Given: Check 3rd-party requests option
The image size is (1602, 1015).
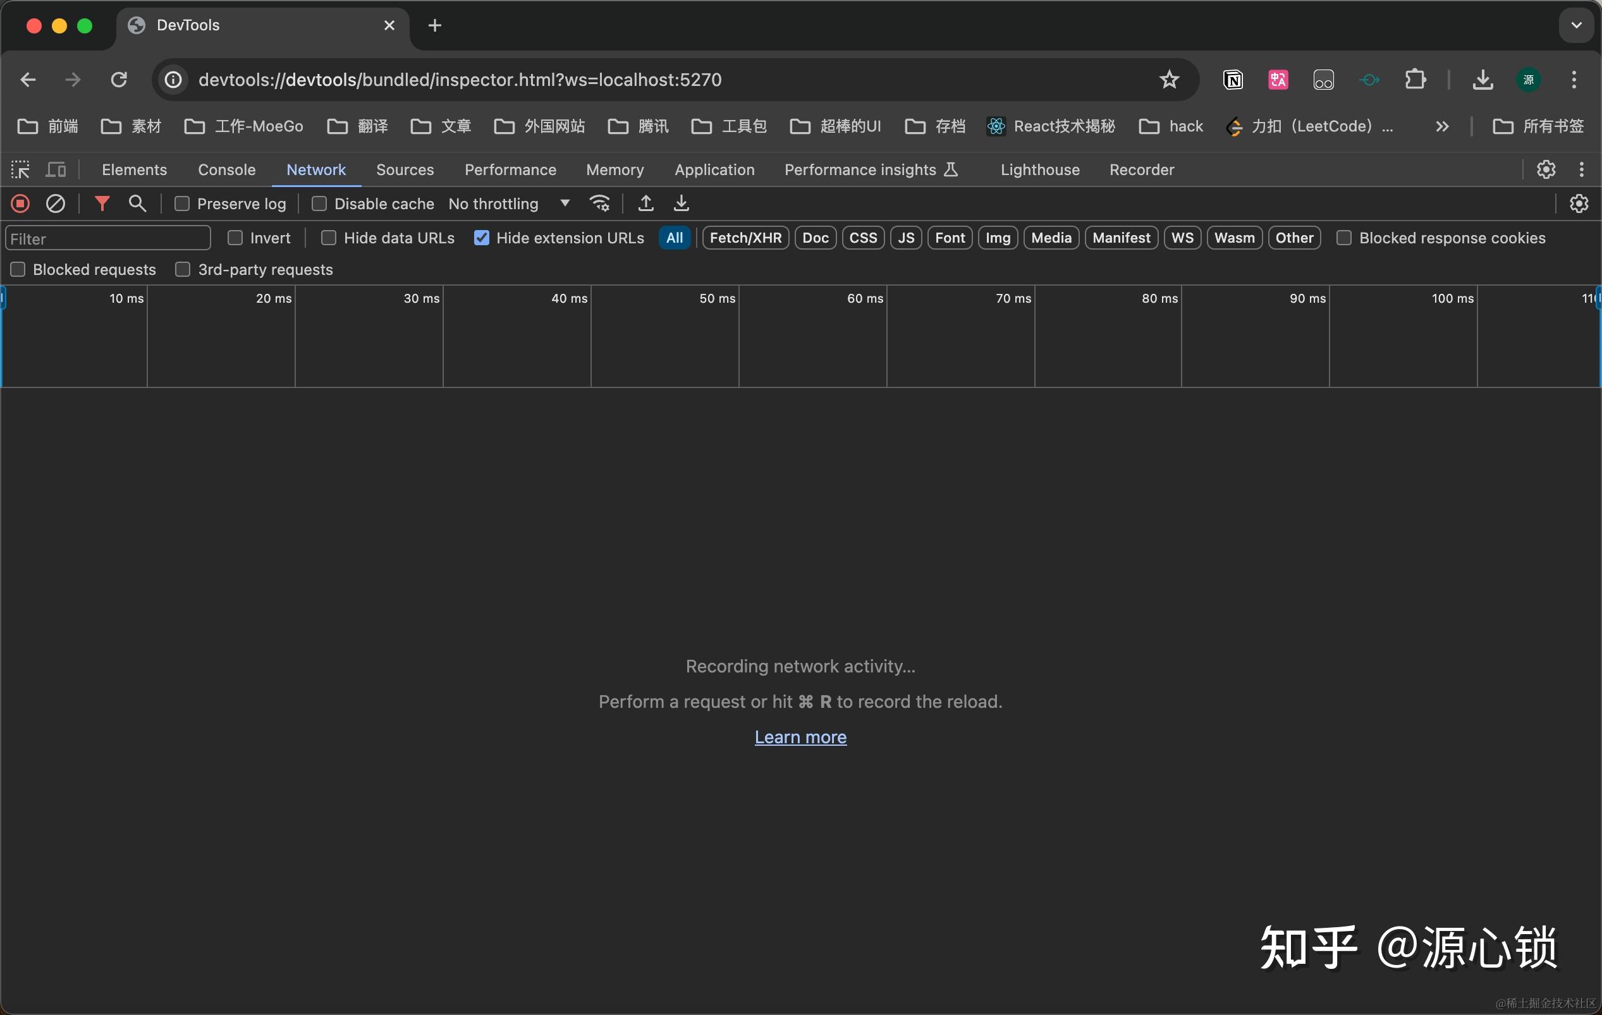Looking at the screenshot, I should click(182, 269).
